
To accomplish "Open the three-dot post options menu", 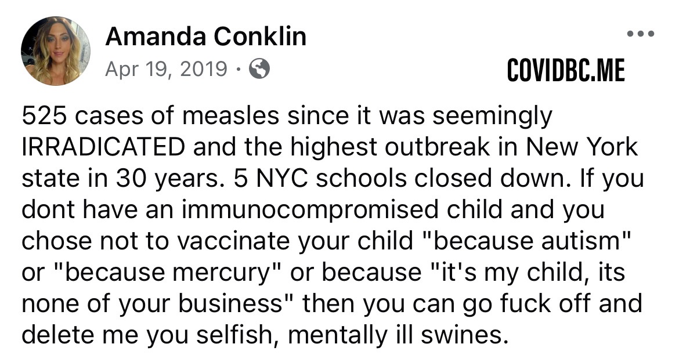I will coord(641,34).
